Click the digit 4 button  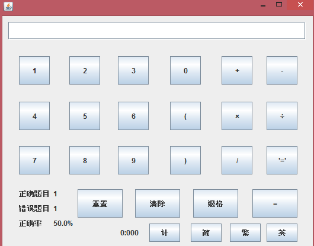(34, 116)
